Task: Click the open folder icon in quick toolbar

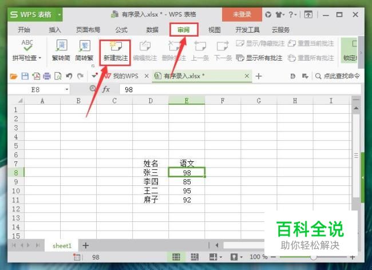Action: click(x=14, y=76)
